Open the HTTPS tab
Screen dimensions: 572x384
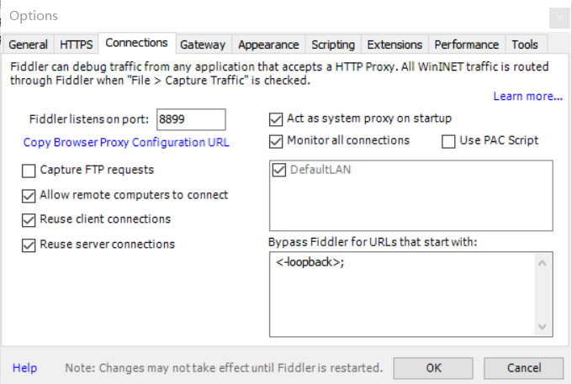coord(77,45)
